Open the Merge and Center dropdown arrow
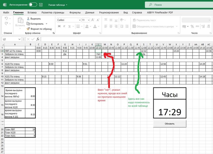 pos(177,26)
